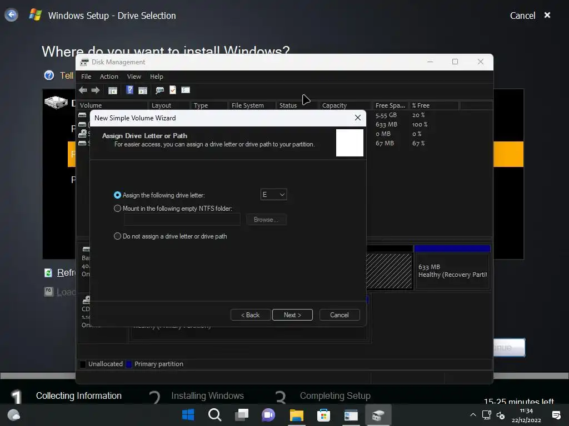Click the settings checklist toolbar icon
Screen dimensions: 569x426
point(186,90)
